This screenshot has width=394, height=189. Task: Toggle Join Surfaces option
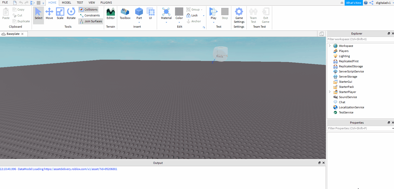tap(91, 21)
